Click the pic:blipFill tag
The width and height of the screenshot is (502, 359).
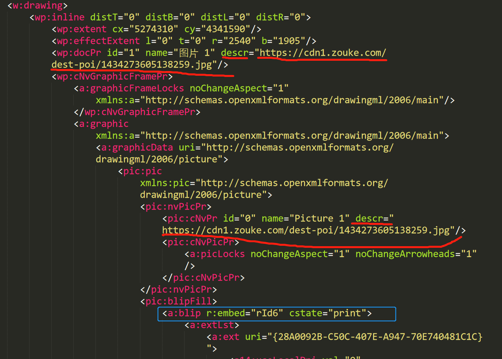pos(177,301)
